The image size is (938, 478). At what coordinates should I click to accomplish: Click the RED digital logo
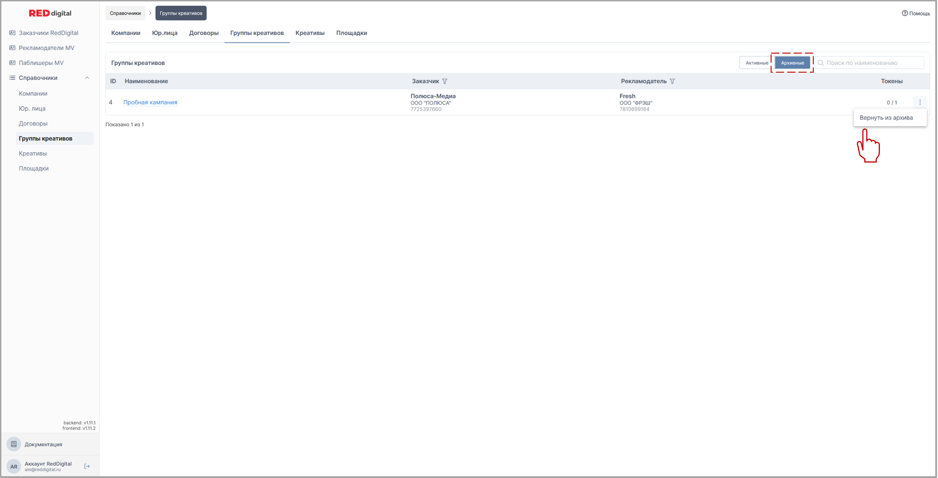(x=50, y=13)
